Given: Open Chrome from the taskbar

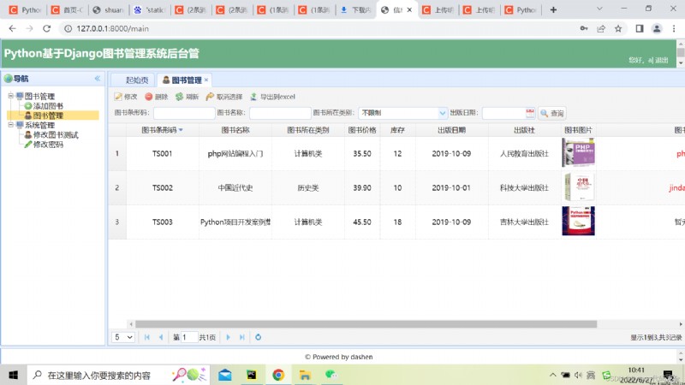Looking at the screenshot, I should coord(278,375).
